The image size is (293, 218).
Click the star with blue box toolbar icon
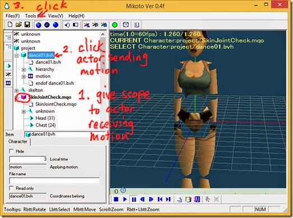pyautogui.click(x=104, y=25)
